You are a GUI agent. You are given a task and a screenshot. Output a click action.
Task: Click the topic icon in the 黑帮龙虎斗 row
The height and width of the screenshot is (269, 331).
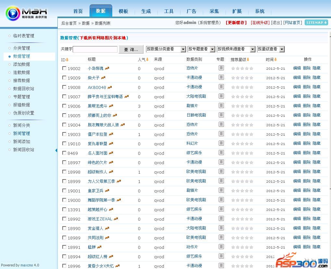pos(221,105)
